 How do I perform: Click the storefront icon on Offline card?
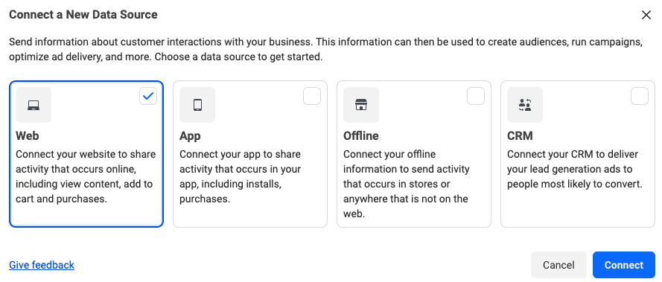(361, 105)
